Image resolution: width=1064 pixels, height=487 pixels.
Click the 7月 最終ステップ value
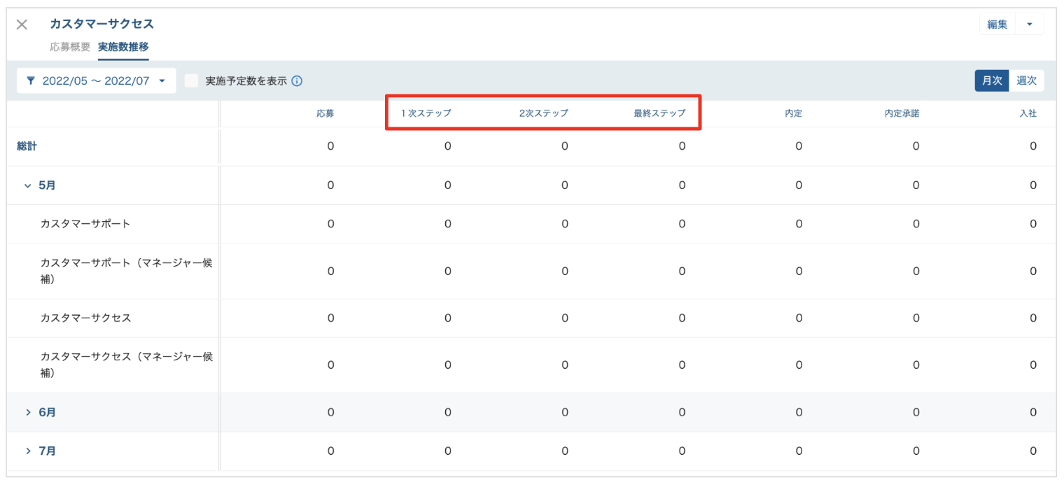(682, 451)
